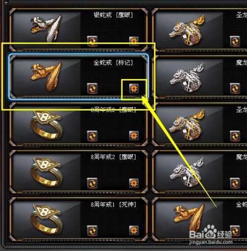Click swap icon on top-right gold dragon ring

[x=235, y=41]
